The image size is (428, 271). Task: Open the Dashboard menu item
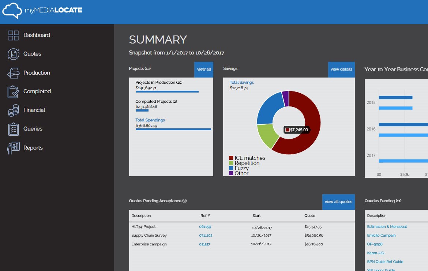(37, 35)
